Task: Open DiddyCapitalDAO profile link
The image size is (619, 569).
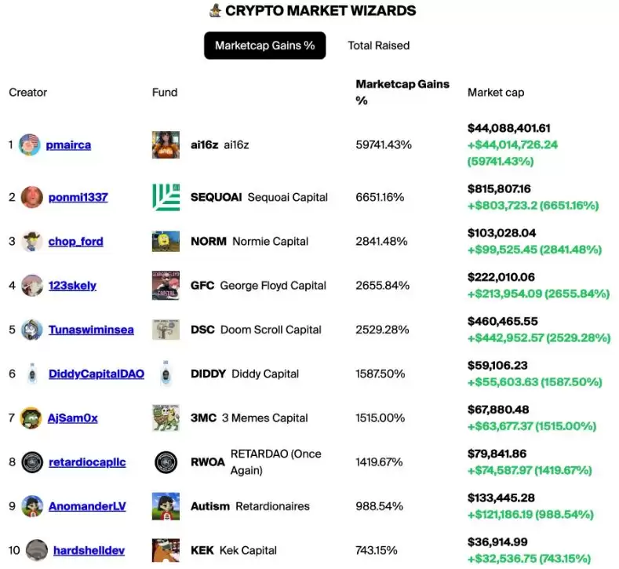Action: coord(96,374)
